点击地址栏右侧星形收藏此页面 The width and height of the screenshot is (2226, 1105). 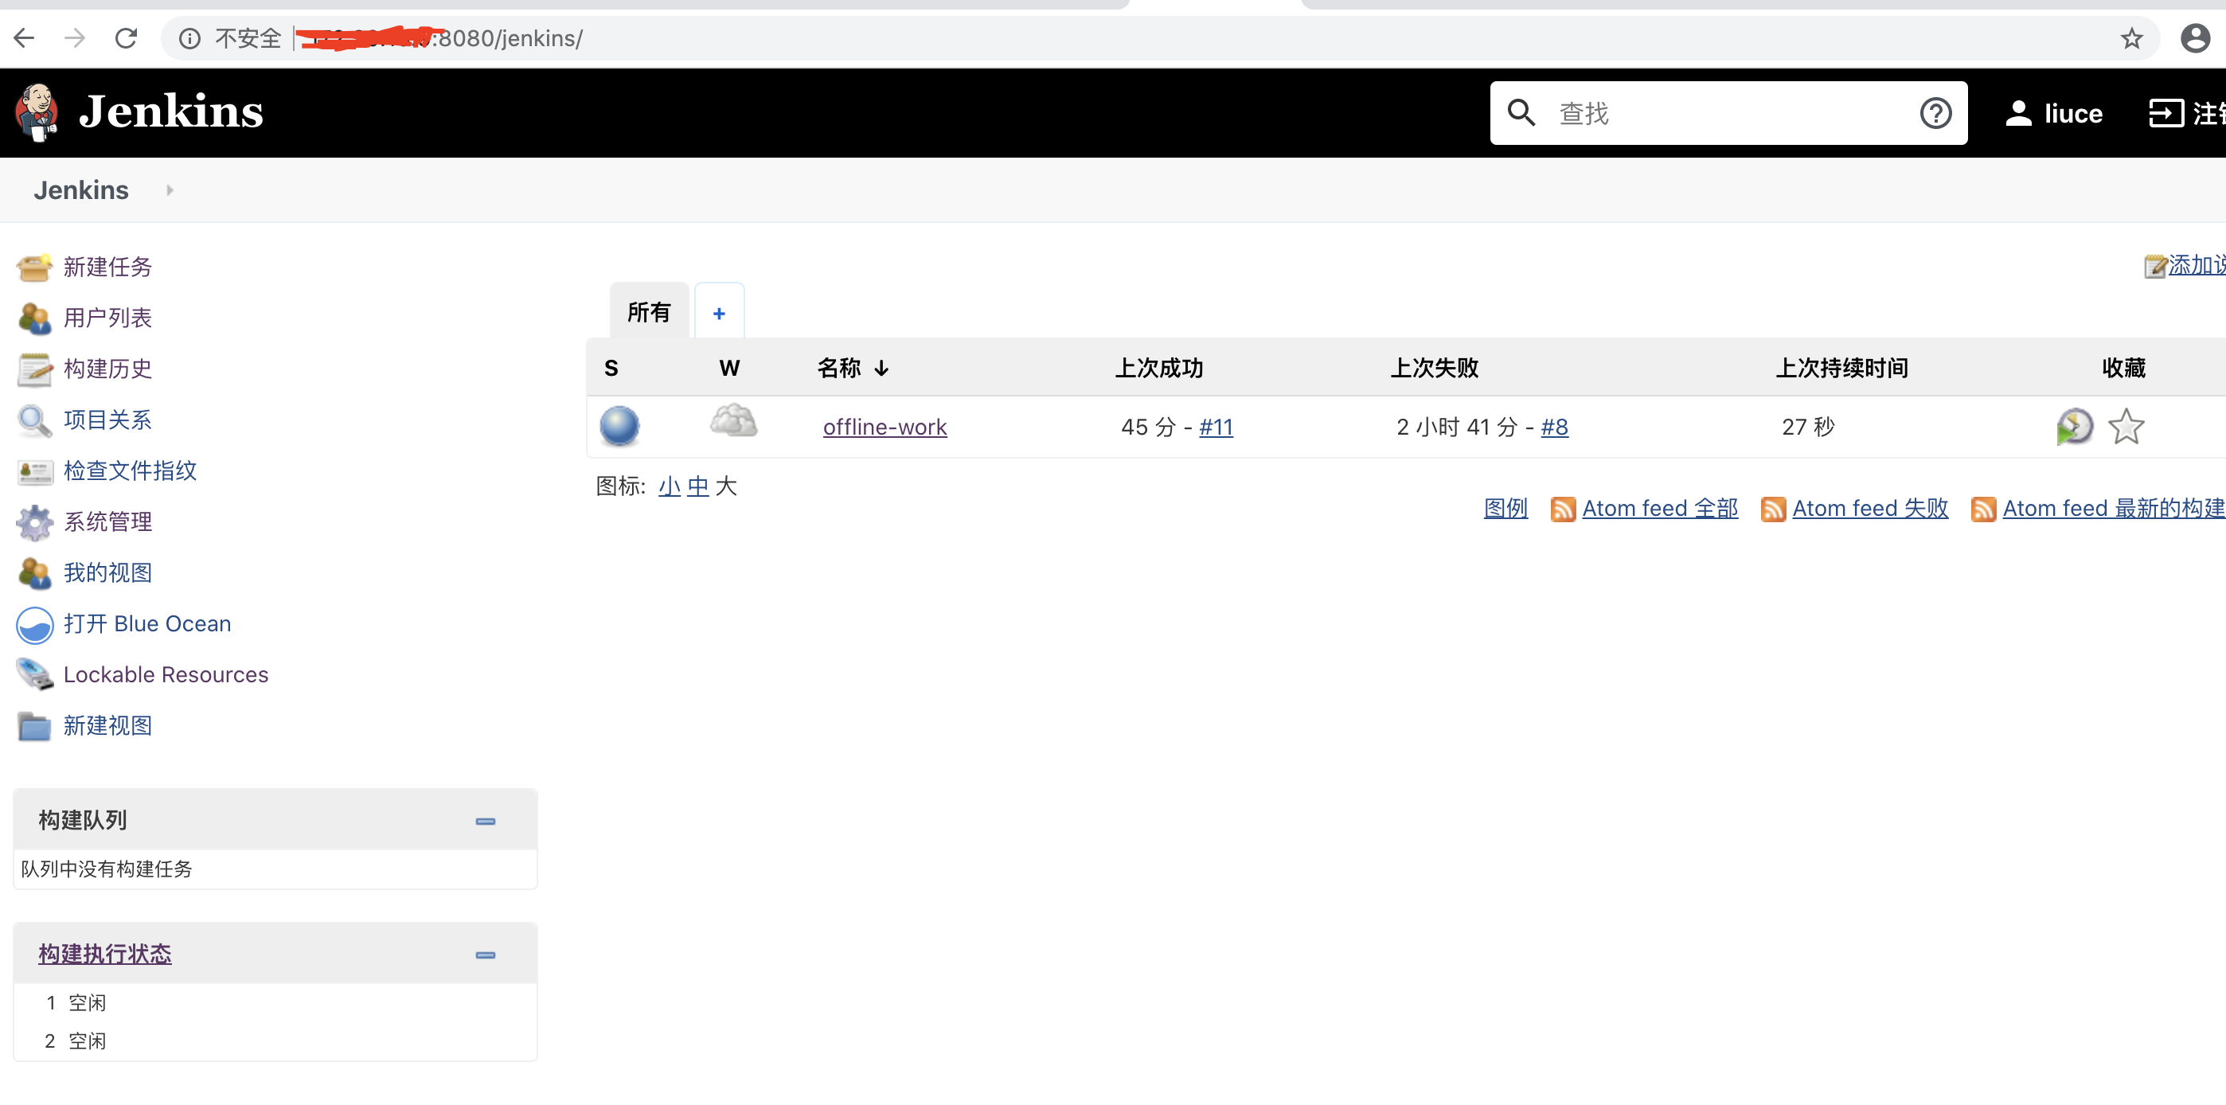click(2132, 38)
